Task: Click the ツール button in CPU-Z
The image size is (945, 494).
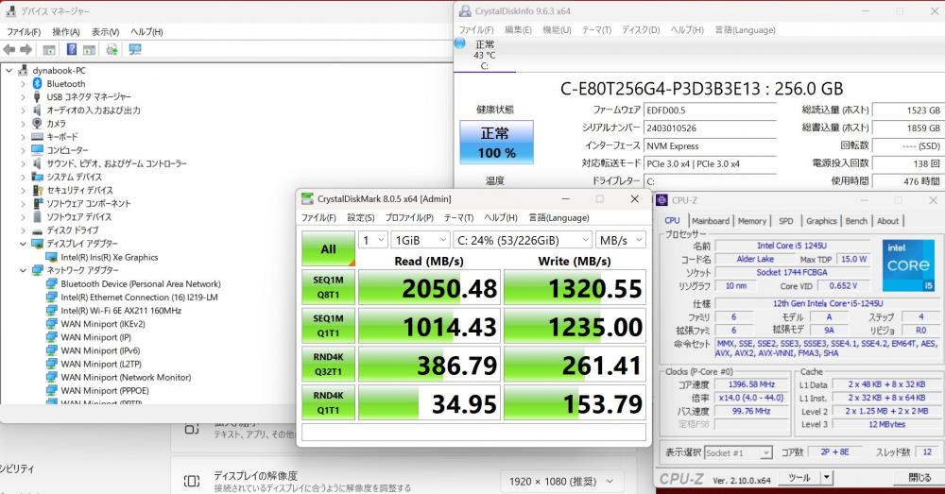Action: 799,478
